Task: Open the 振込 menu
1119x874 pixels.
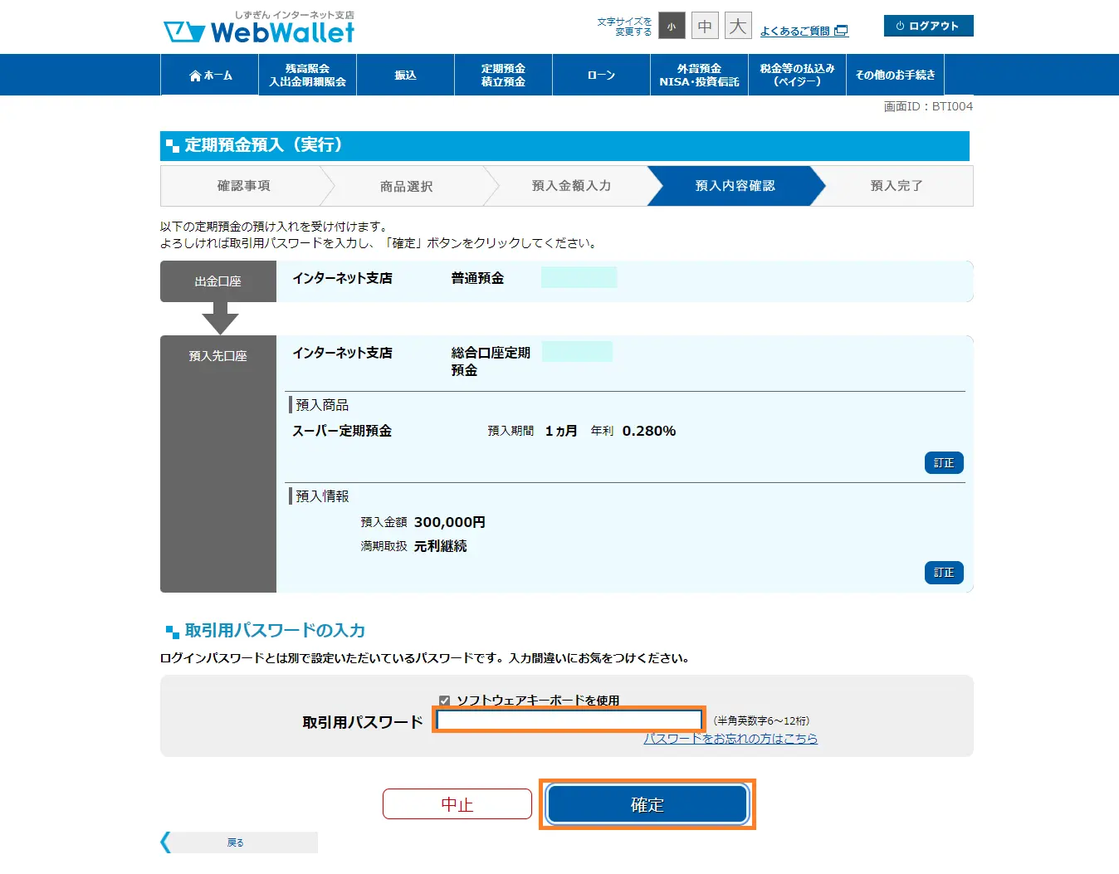Action: coord(405,76)
